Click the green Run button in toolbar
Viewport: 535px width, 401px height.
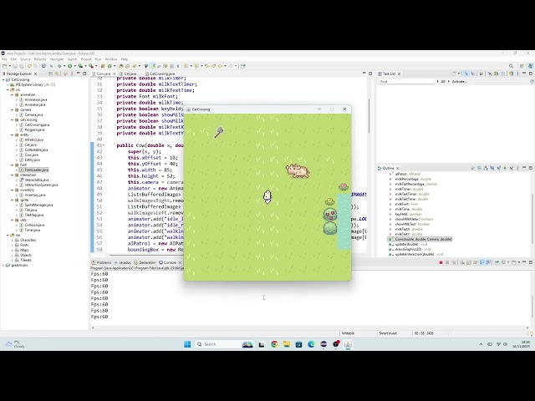coord(69,66)
